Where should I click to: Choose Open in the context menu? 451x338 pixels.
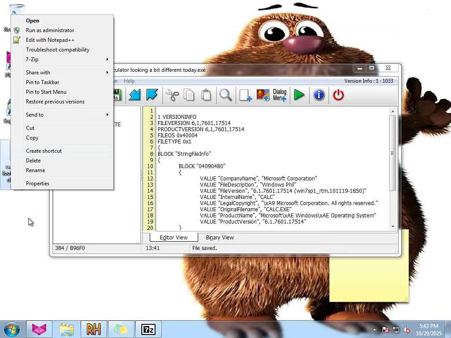pos(63,21)
